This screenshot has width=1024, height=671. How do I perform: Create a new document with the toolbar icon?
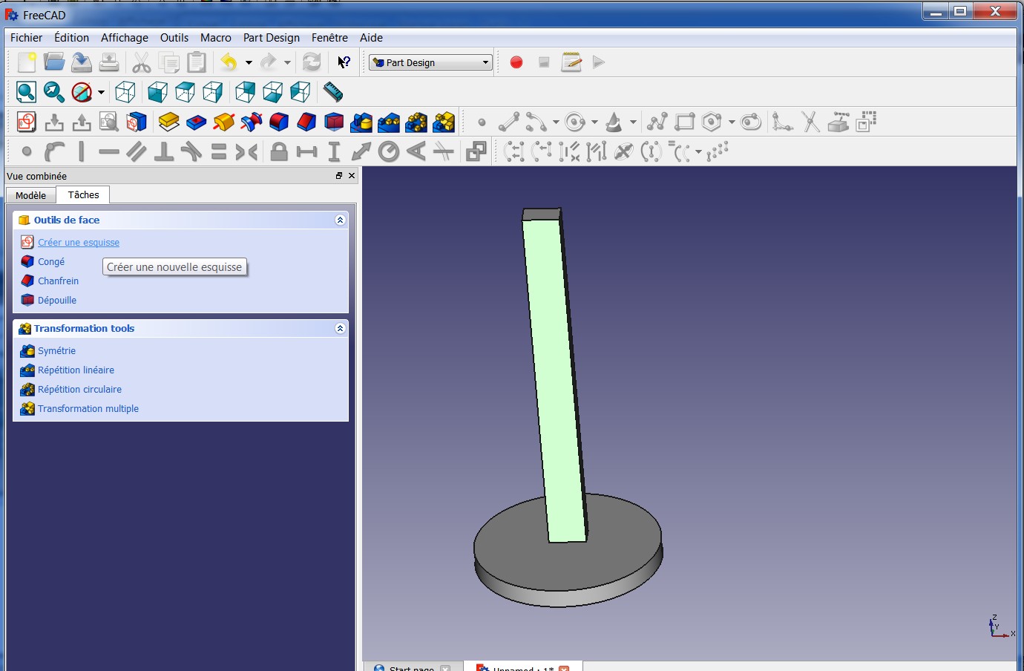27,62
